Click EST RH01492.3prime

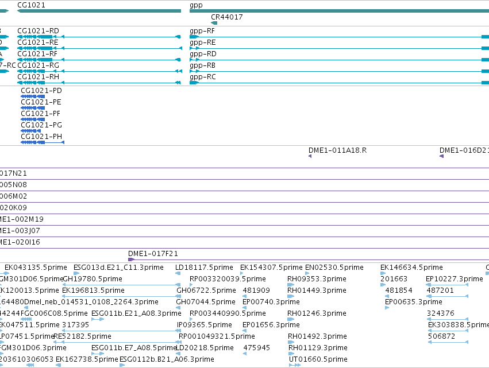click(x=317, y=336)
